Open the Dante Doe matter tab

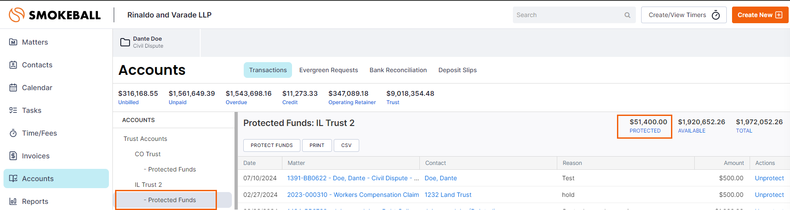pyautogui.click(x=156, y=42)
